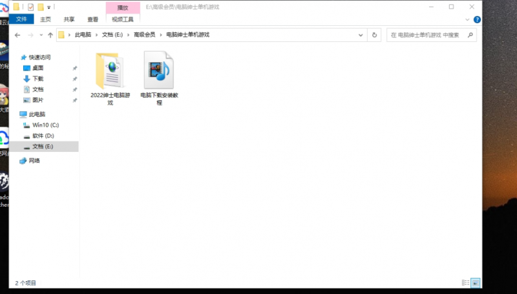Go up one folder level arrow

(x=50, y=35)
